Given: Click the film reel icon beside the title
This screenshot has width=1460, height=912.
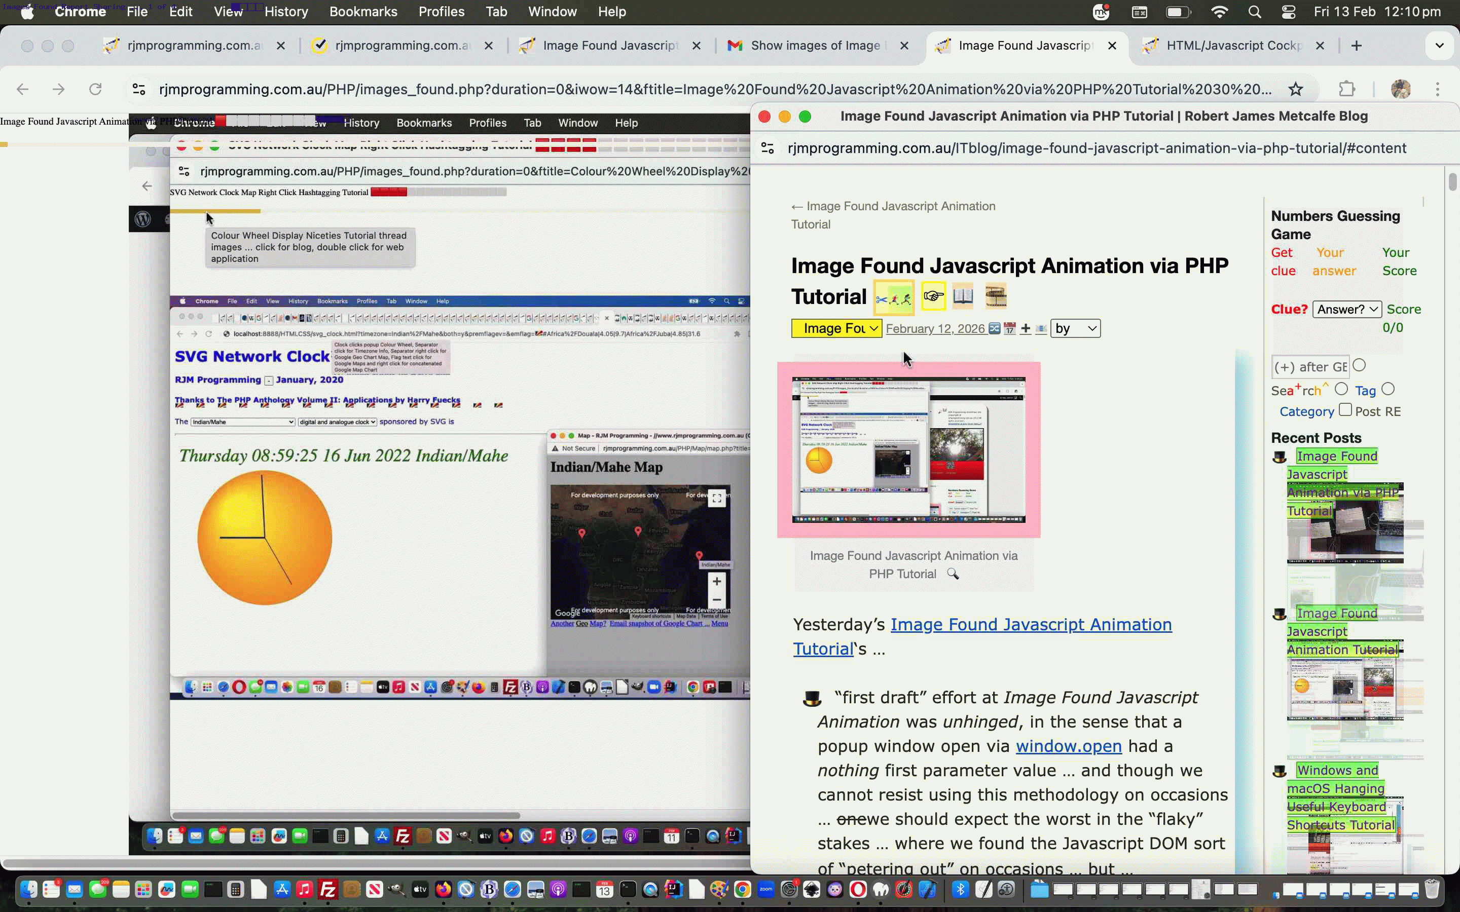Looking at the screenshot, I should 996,296.
